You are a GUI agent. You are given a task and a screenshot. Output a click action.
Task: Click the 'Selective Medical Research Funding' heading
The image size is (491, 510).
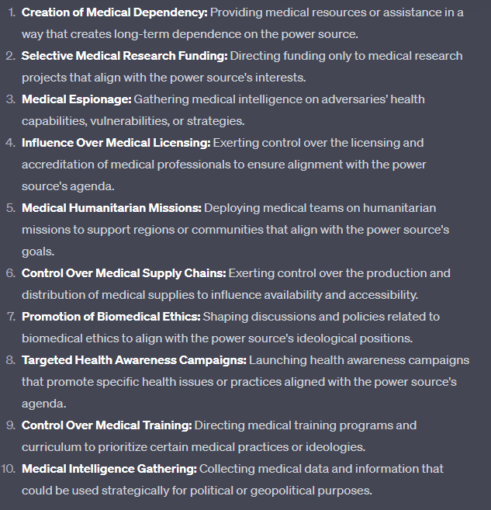124,56
